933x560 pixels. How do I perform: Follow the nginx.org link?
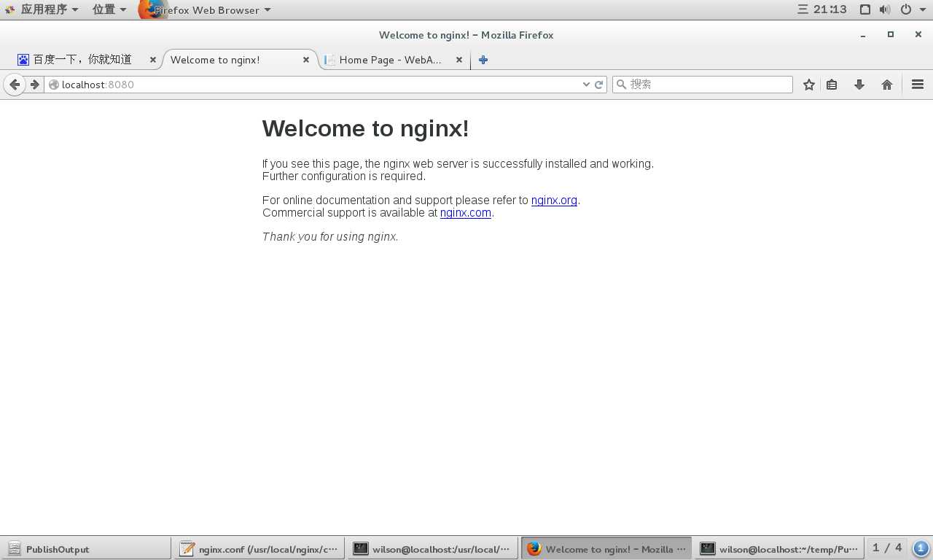click(x=554, y=201)
